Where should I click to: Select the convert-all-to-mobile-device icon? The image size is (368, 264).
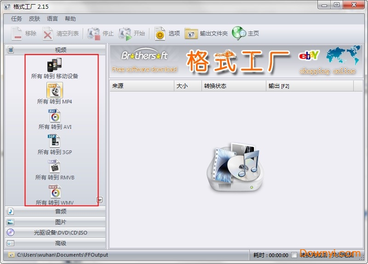pos(54,65)
